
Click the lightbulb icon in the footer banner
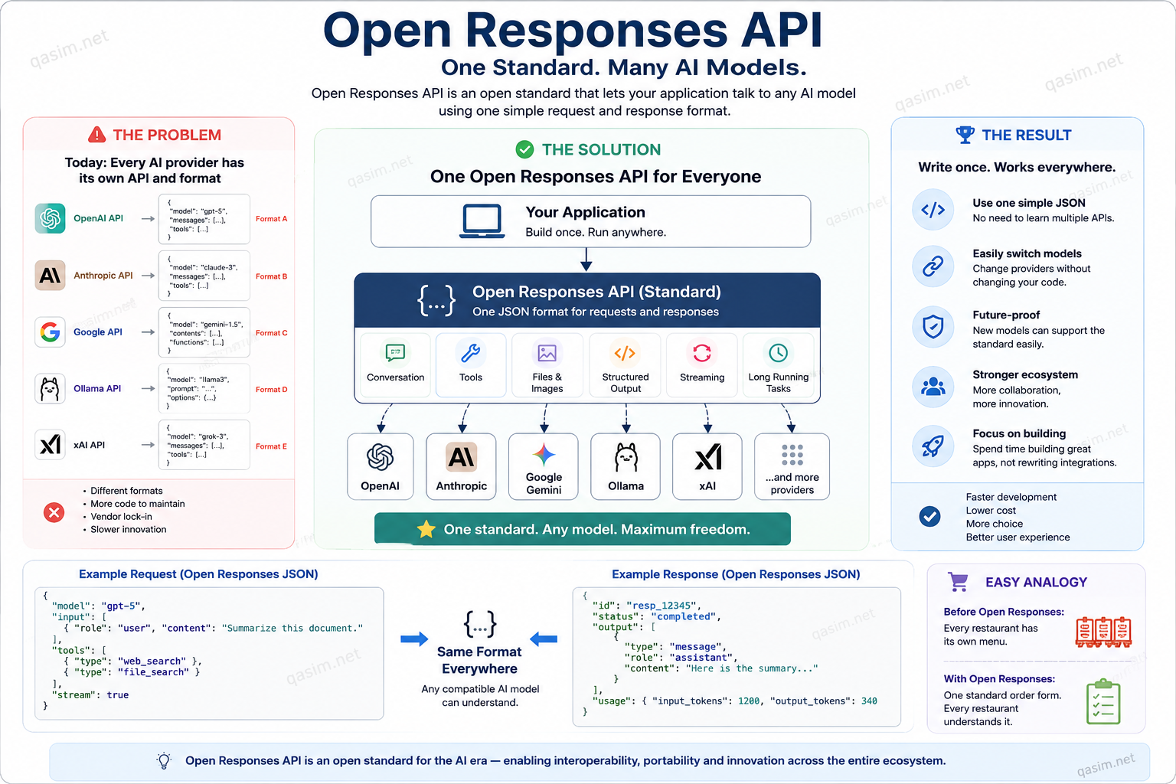[x=164, y=760]
